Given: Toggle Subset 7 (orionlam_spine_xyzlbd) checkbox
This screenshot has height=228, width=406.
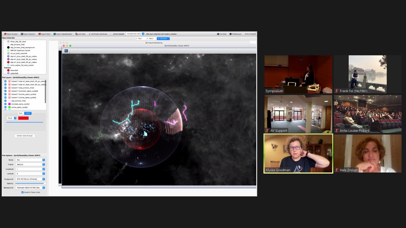Looking at the screenshot, I should (5, 91).
